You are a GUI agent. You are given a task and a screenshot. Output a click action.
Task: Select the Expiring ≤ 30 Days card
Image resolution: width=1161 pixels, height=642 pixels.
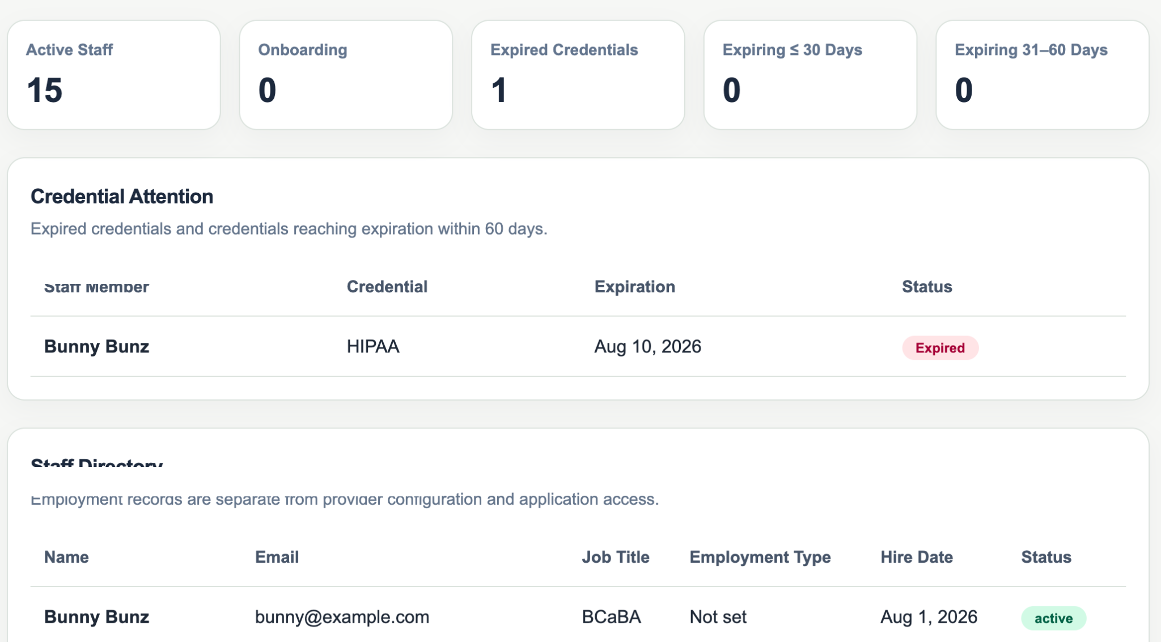810,75
